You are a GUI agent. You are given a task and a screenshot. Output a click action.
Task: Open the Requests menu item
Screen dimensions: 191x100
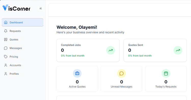click(x=22, y=31)
